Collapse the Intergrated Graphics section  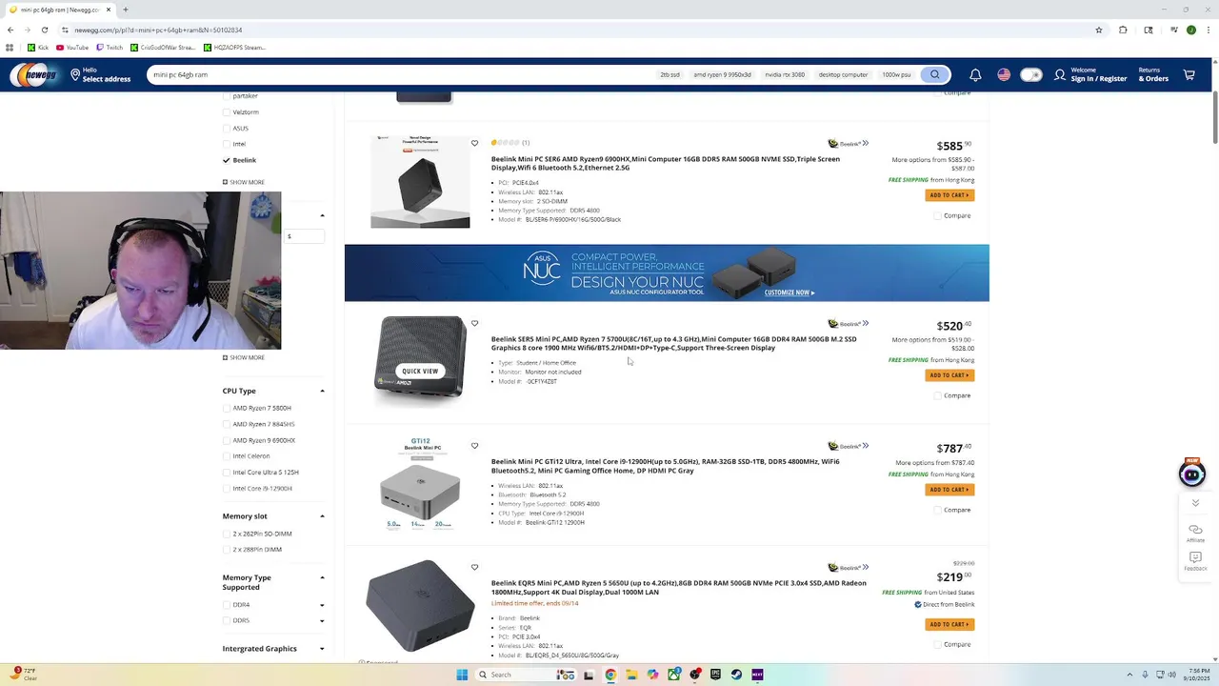322,648
